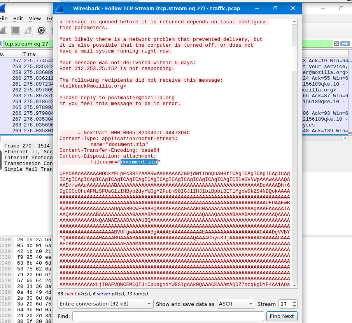The image size is (352, 323).
Task: Click the Content-Transfer-Encoding: base64 line
Action: [x=110, y=150]
